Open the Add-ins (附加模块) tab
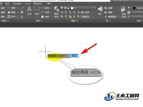This screenshot has width=143, height=107. click(17, 4)
